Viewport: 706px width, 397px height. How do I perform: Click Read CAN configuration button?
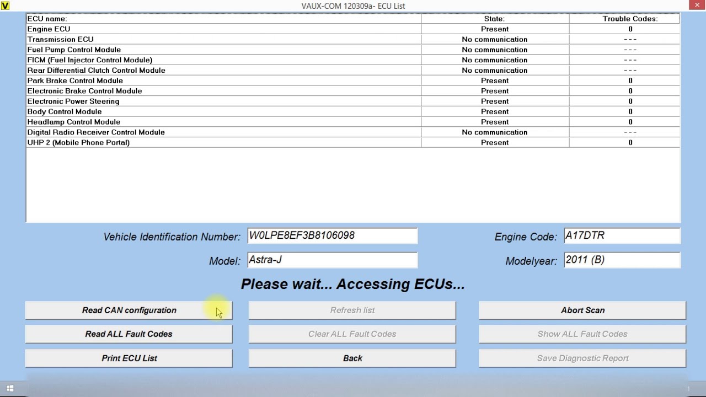(129, 310)
